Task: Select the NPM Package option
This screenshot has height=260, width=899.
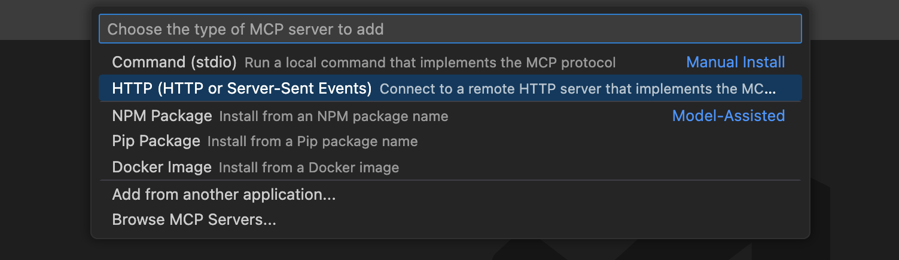Action: (x=161, y=116)
